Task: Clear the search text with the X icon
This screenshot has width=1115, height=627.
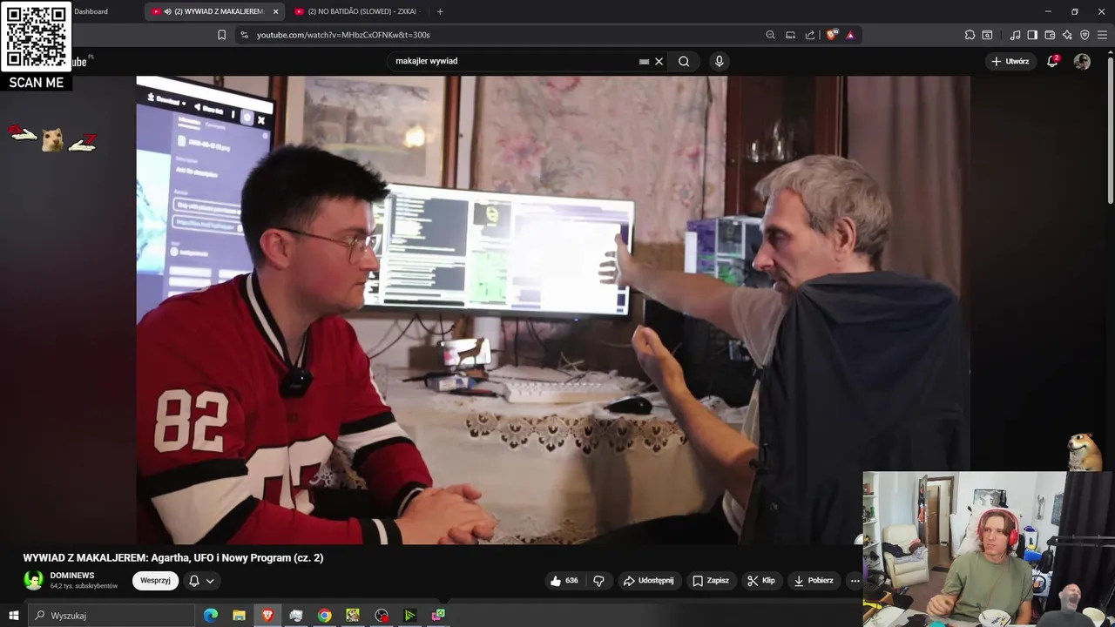Action: pyautogui.click(x=659, y=61)
